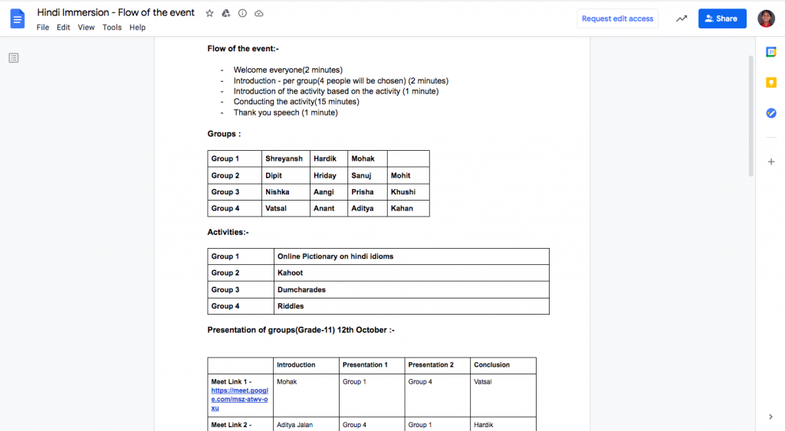Click the 'Shreyansh' table cell
Viewport: 785px width, 431px height.
pyautogui.click(x=285, y=158)
